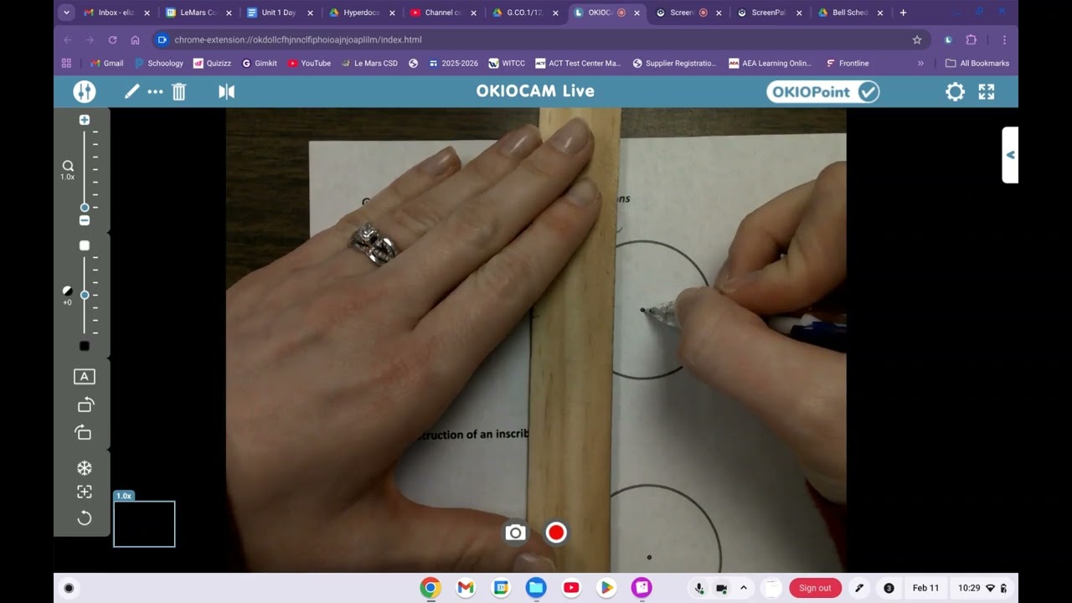Switch to the Bell Sched tab
Viewport: 1072px width, 603px height.
pyautogui.click(x=849, y=13)
